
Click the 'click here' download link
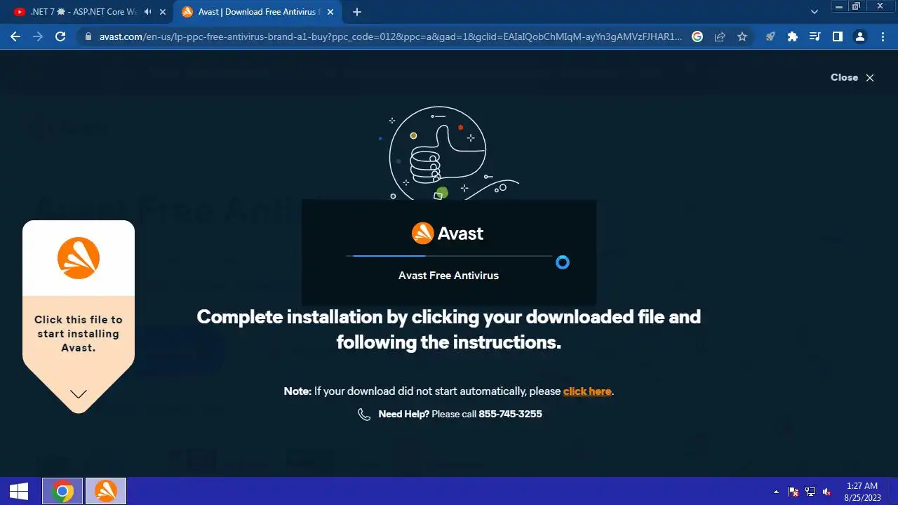click(587, 391)
